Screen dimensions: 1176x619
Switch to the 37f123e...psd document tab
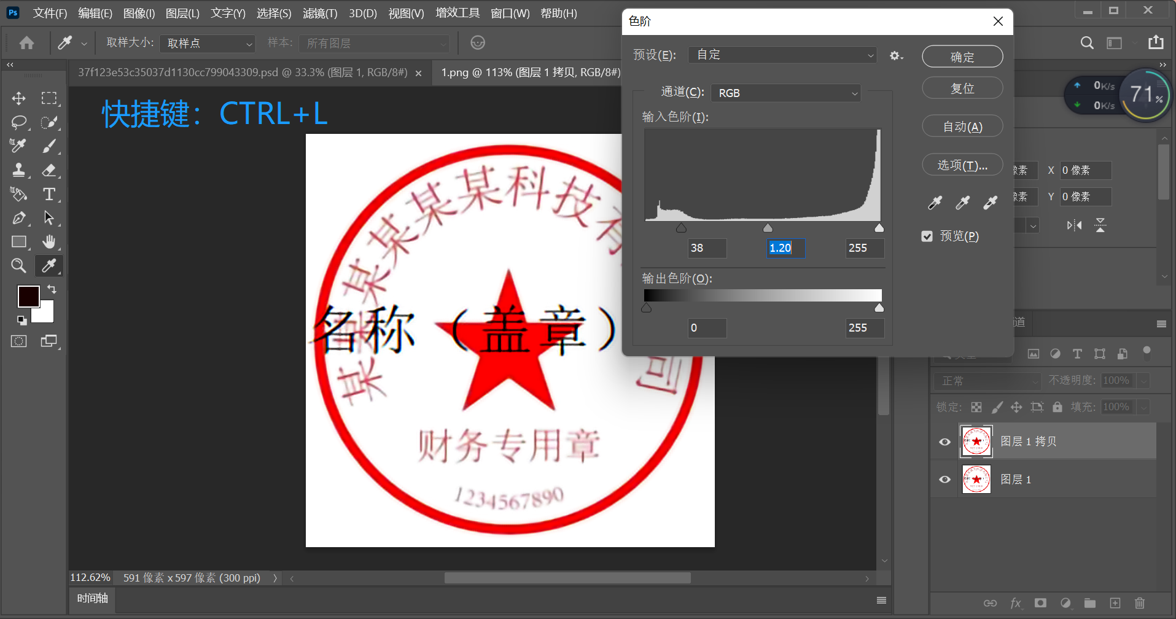243,72
